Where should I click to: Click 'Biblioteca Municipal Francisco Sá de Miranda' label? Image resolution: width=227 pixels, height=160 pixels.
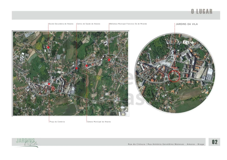point(128,24)
